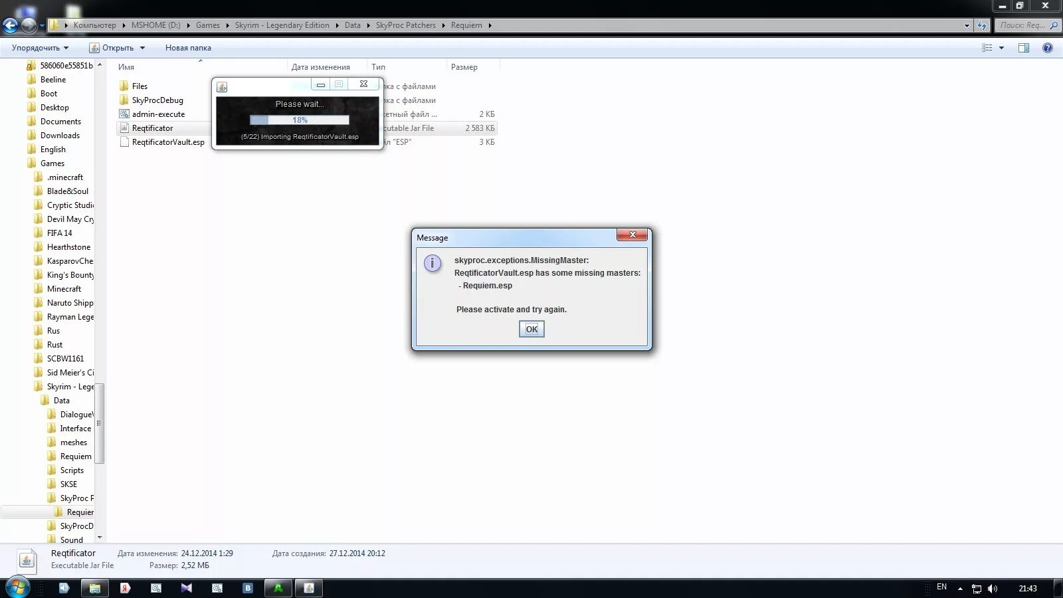
Task: Open the Blade&Soul folder in tree
Action: click(x=67, y=191)
